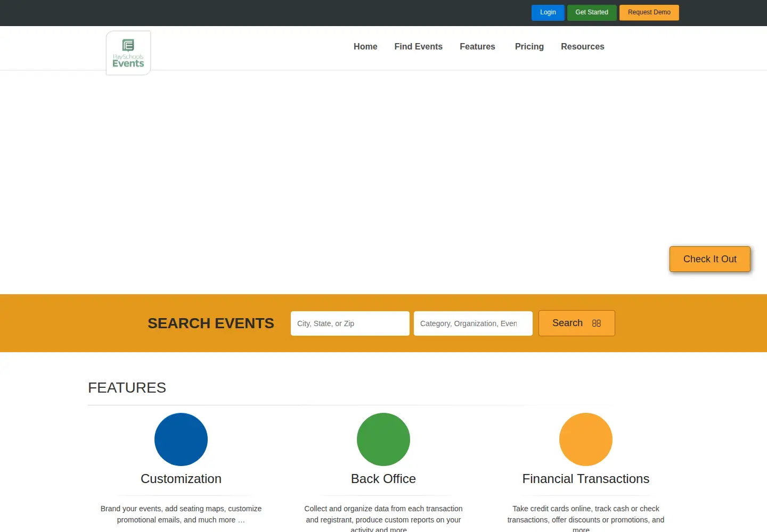Click the Check It Out button
Image resolution: width=767 pixels, height=532 pixels.
710,259
